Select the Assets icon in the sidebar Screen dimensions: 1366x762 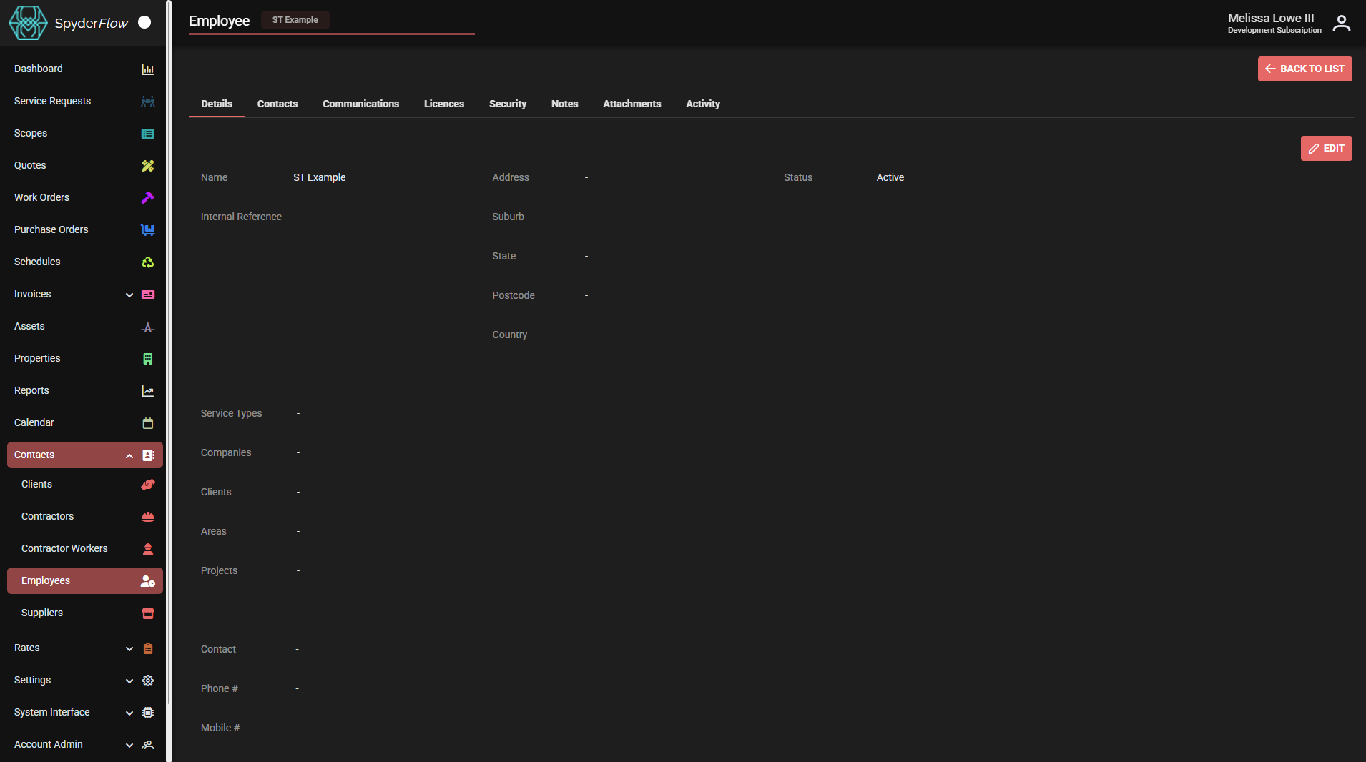click(x=147, y=327)
